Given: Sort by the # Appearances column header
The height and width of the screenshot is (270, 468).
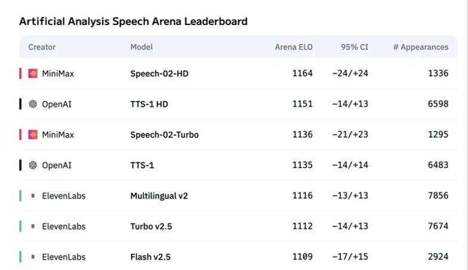Looking at the screenshot, I should (421, 47).
